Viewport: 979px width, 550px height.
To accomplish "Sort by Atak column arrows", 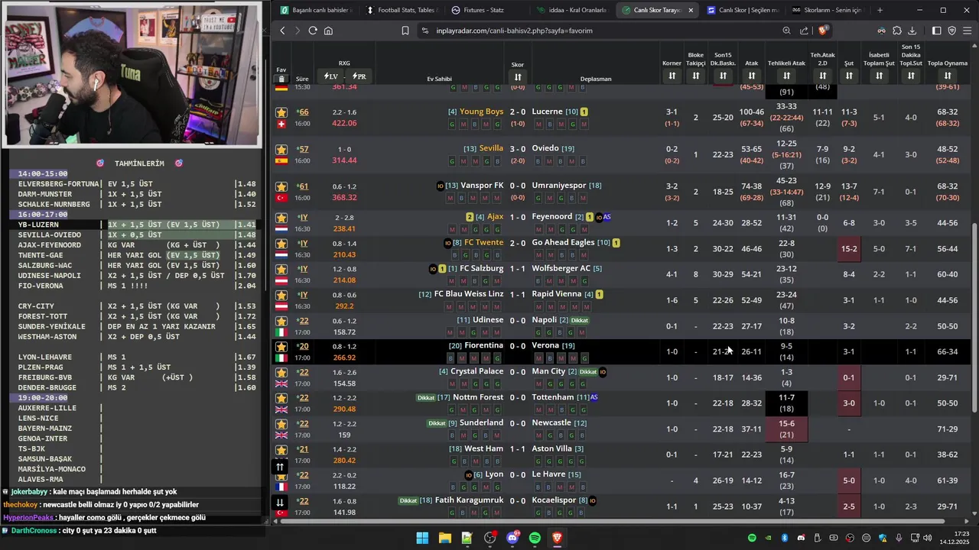I will (x=752, y=76).
